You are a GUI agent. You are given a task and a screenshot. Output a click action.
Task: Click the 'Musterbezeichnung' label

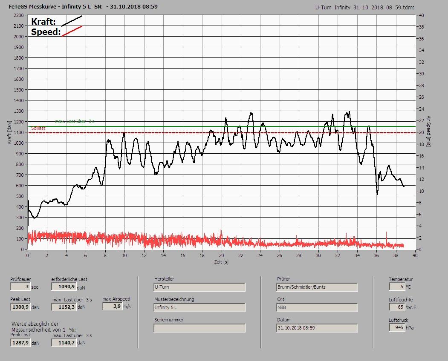[174, 299]
